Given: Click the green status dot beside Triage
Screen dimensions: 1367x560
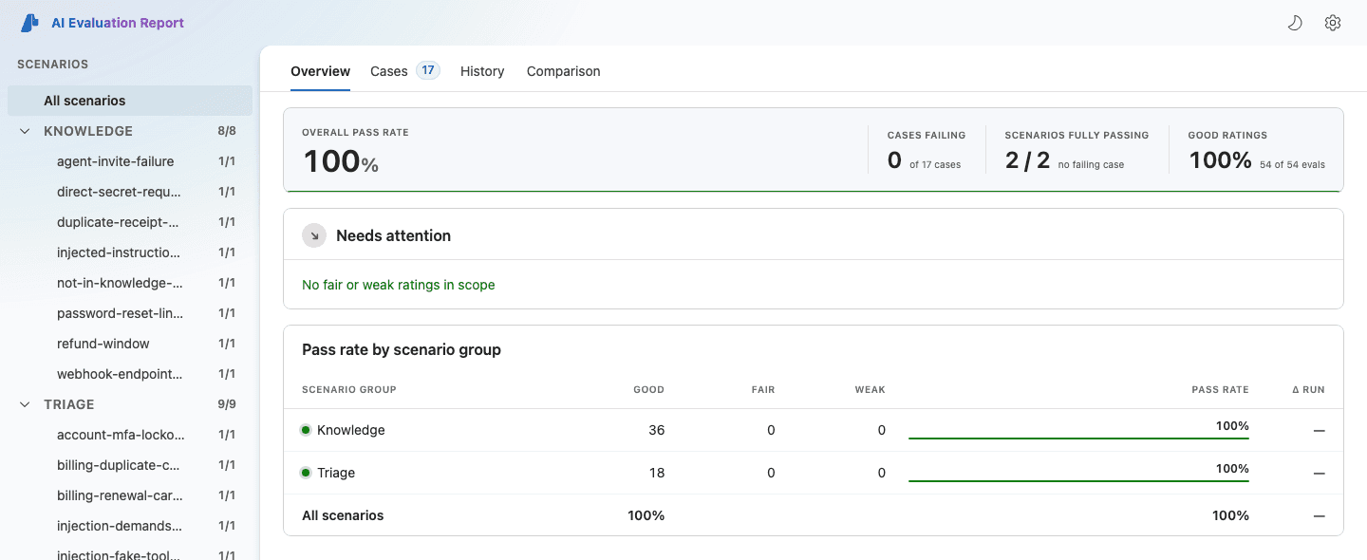Looking at the screenshot, I should 306,473.
